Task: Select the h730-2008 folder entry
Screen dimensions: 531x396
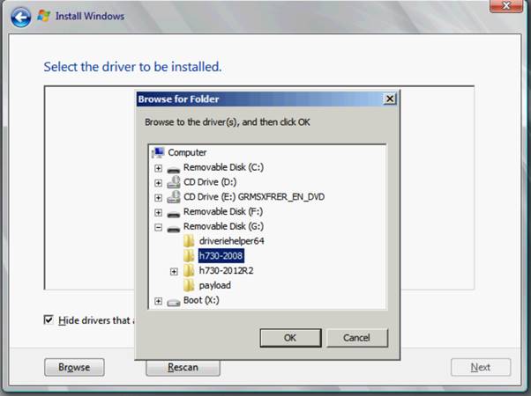Action: [x=221, y=256]
